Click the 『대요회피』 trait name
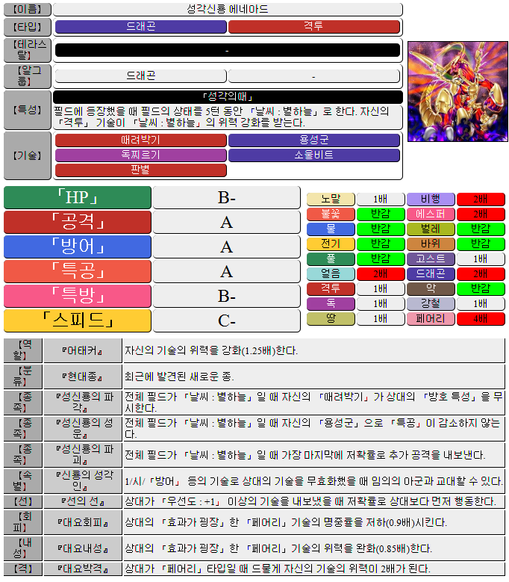 point(82,521)
